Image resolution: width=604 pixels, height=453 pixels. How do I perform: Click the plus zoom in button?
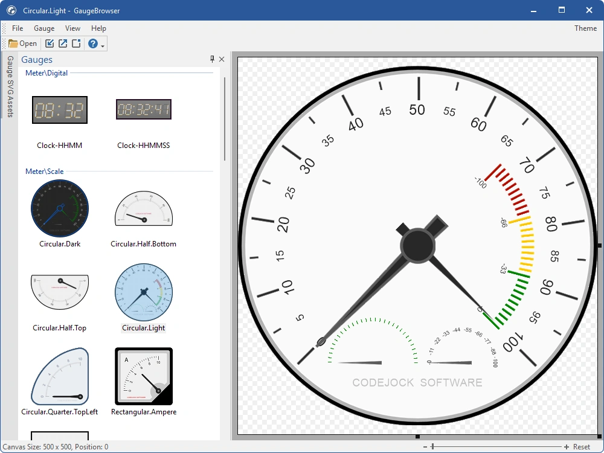[x=567, y=447]
